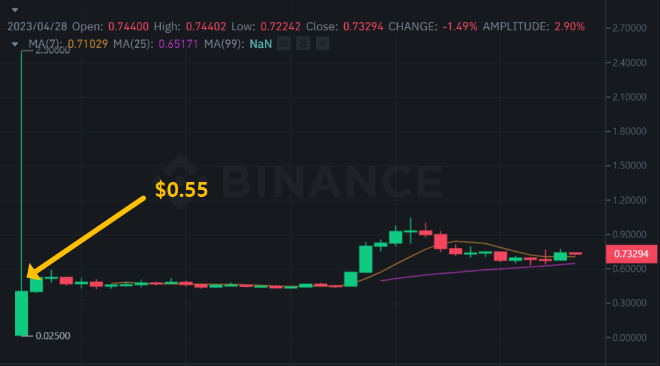660x366 pixels.
Task: Click the tallest red candle near 0.90000
Action: 440,241
